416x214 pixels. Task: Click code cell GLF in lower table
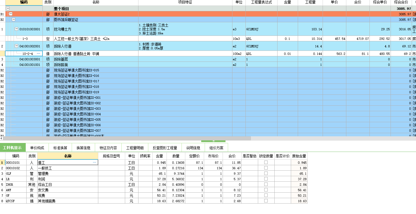click(16, 174)
